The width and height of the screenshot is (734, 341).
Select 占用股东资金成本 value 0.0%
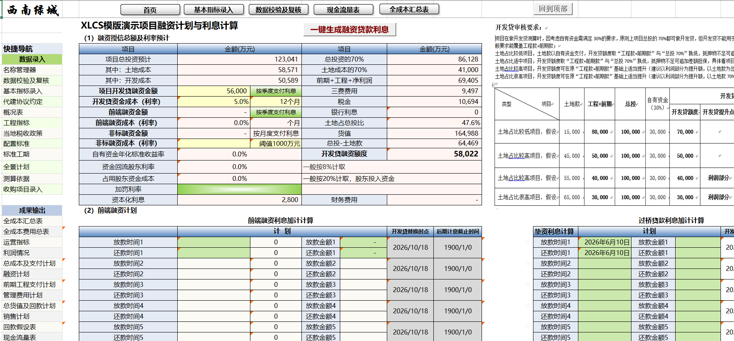pyautogui.click(x=239, y=178)
